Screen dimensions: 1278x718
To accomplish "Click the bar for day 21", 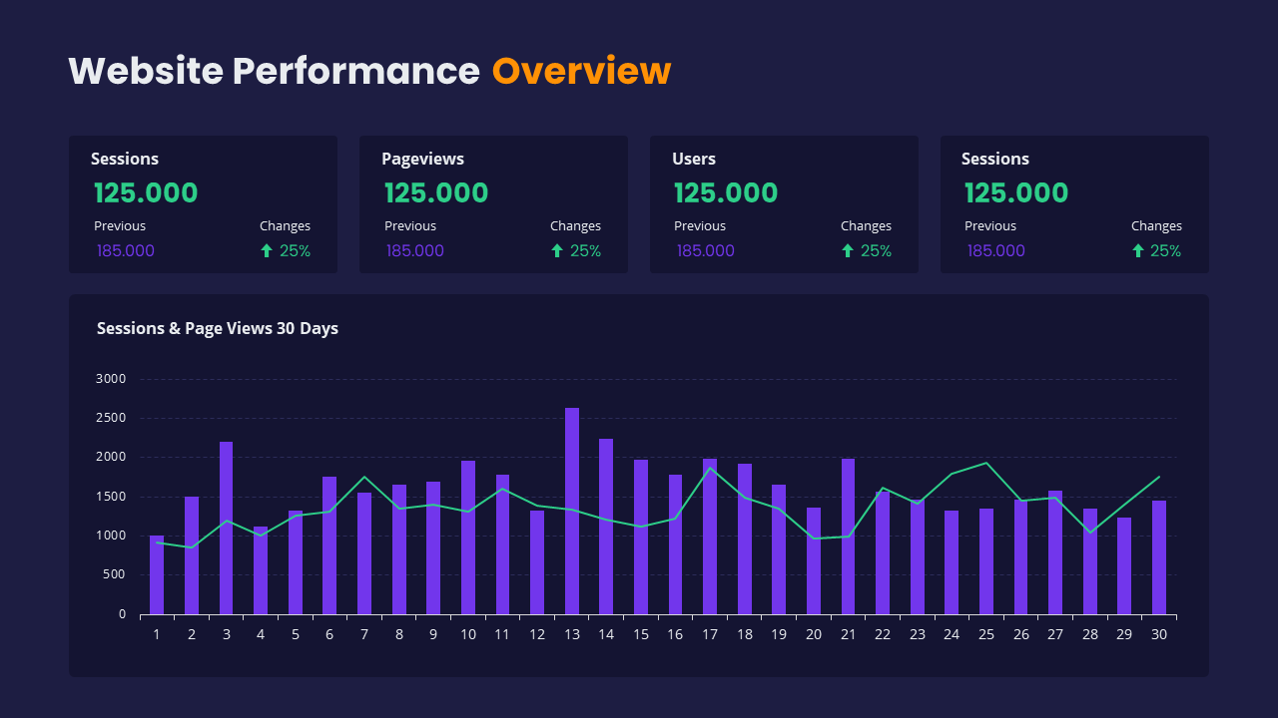I will click(848, 529).
